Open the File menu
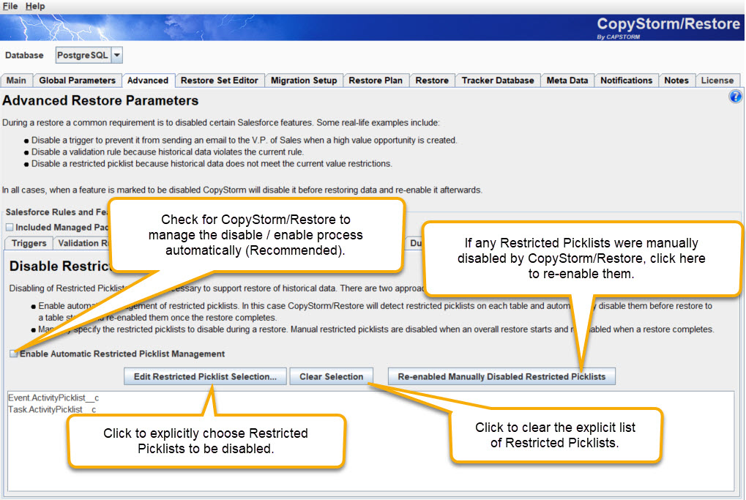This screenshot has height=500, width=746. 10,6
